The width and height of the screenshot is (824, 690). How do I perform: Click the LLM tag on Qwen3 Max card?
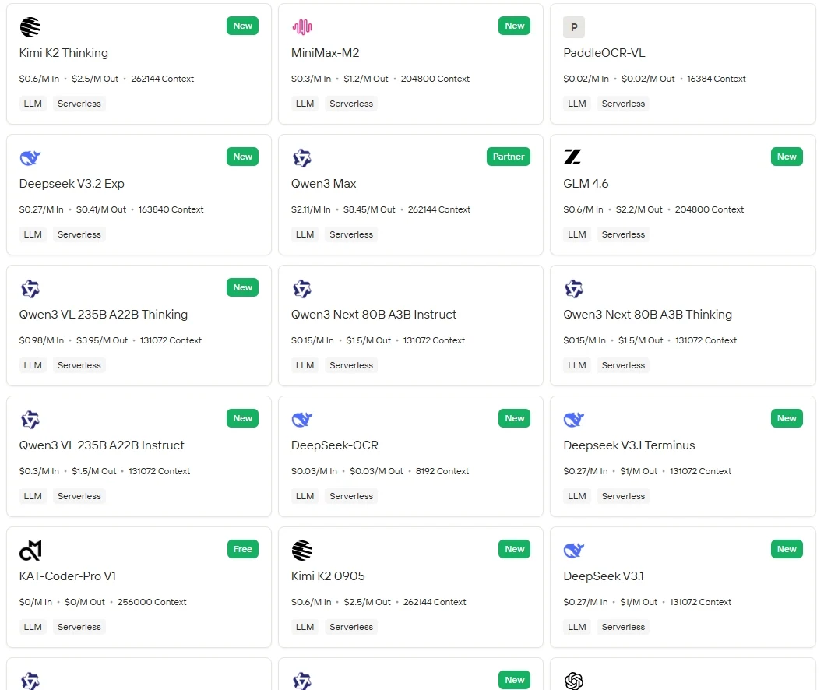coord(305,234)
